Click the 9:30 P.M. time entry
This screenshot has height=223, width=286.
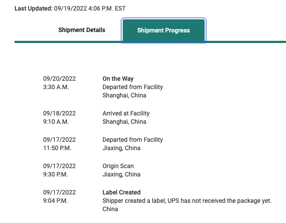[x=56, y=174]
